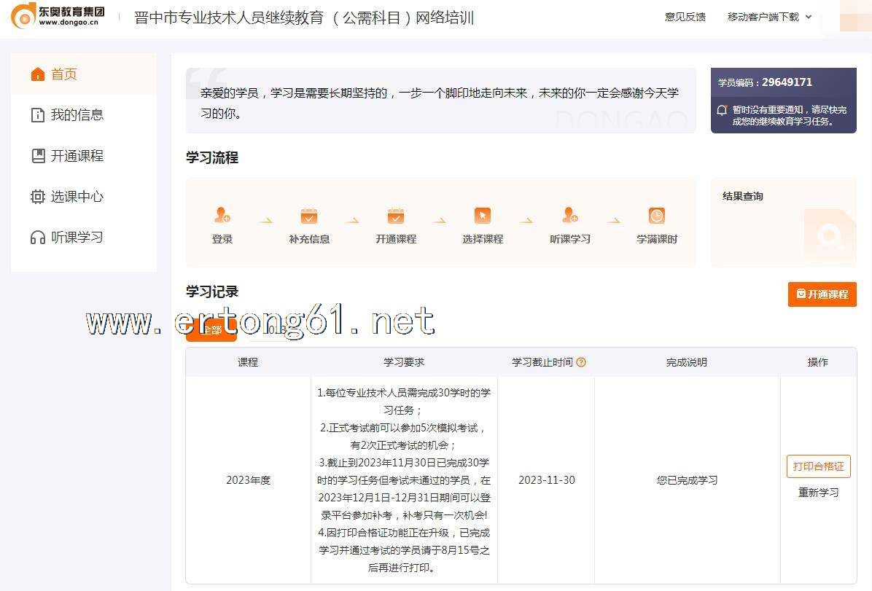Open 开通课程 from the sidebar menu

coord(77,156)
